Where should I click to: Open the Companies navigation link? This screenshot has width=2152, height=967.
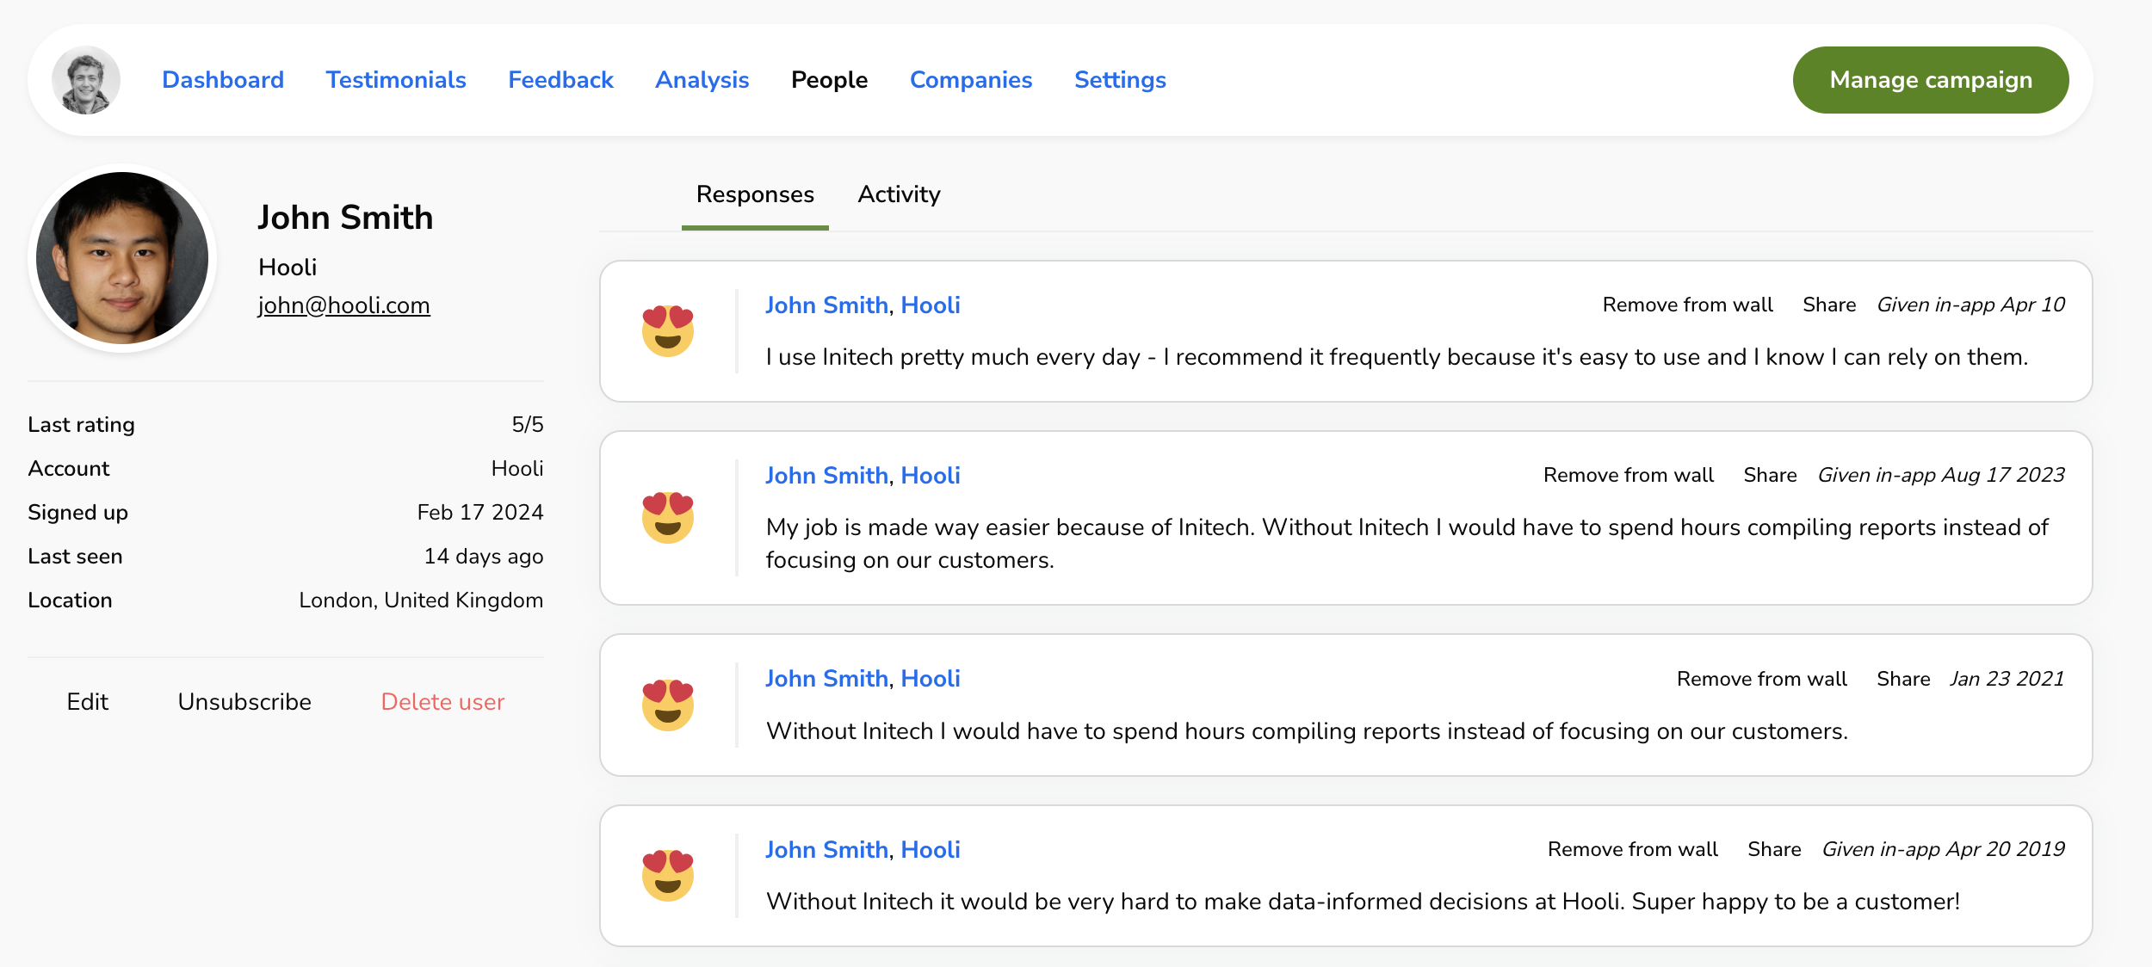pos(970,80)
